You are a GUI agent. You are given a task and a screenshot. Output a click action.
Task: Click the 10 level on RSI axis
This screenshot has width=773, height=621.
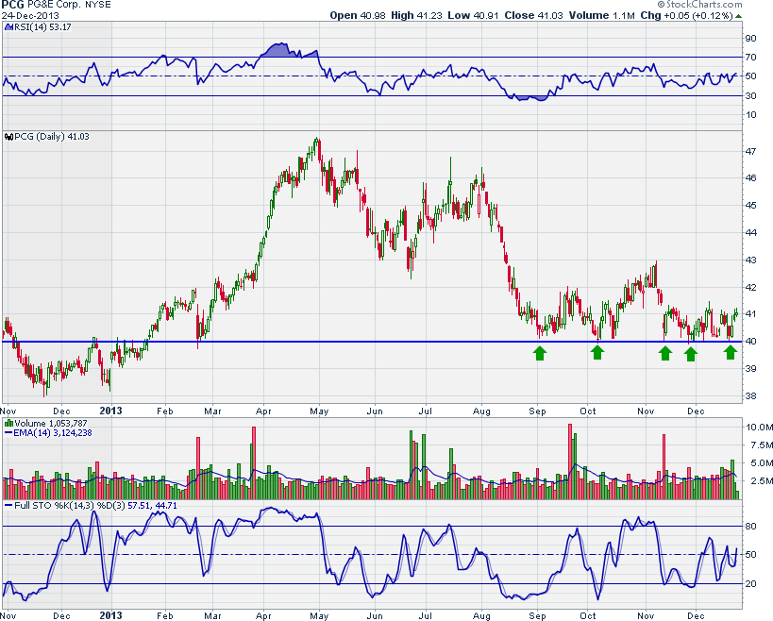pyautogui.click(x=750, y=115)
